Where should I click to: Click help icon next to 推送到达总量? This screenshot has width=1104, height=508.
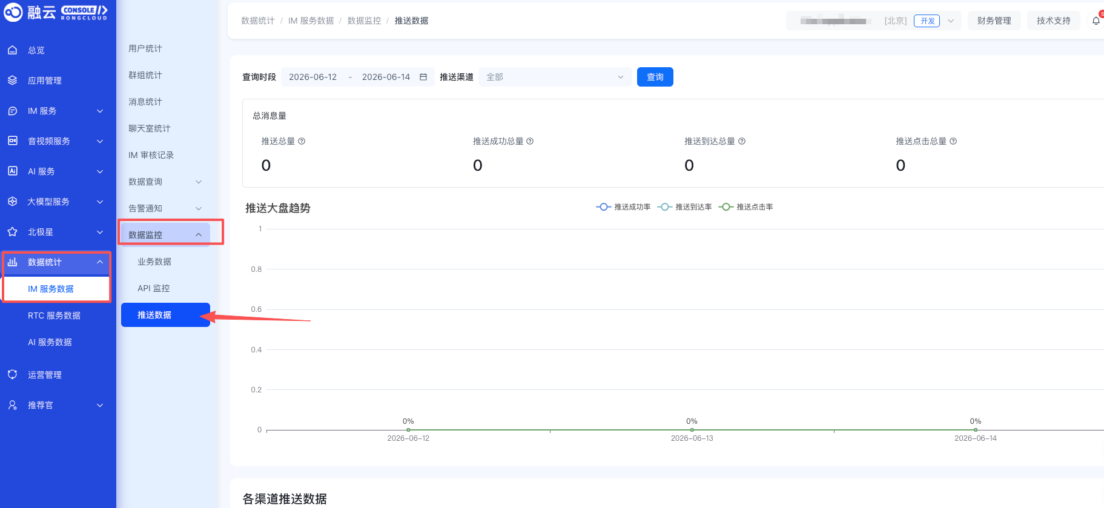pos(742,141)
